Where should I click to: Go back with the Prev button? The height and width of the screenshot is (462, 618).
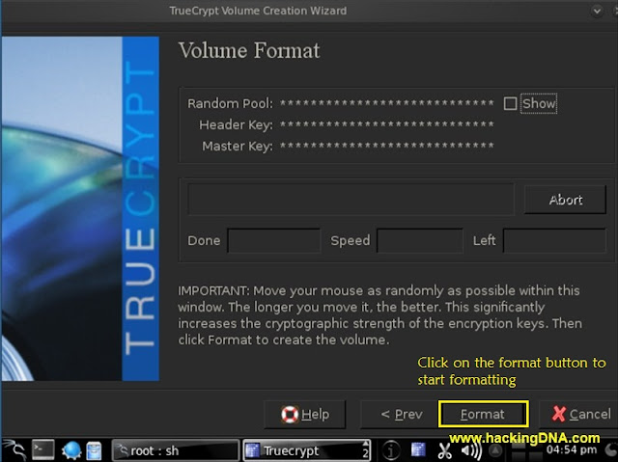400,414
